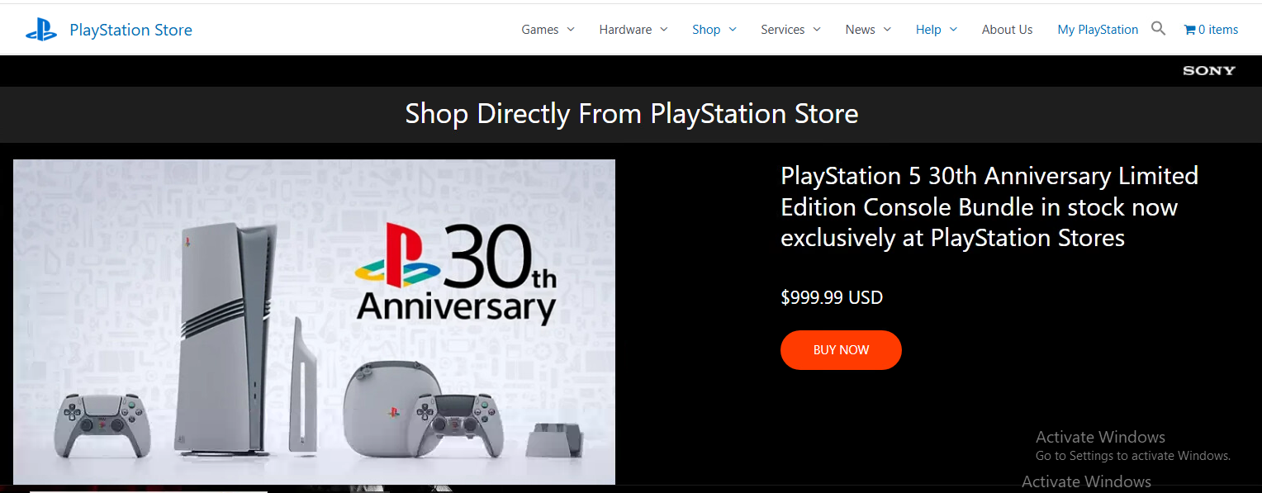Click the Shop Directly From PlayStation Store banner

tap(631, 114)
